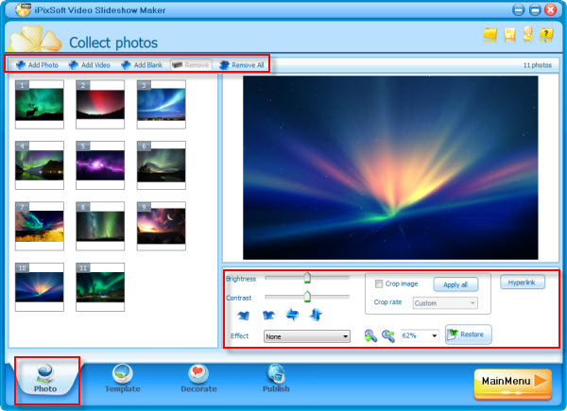Open the Crop rate Custom dropdown
The width and height of the screenshot is (567, 411).
[445, 303]
